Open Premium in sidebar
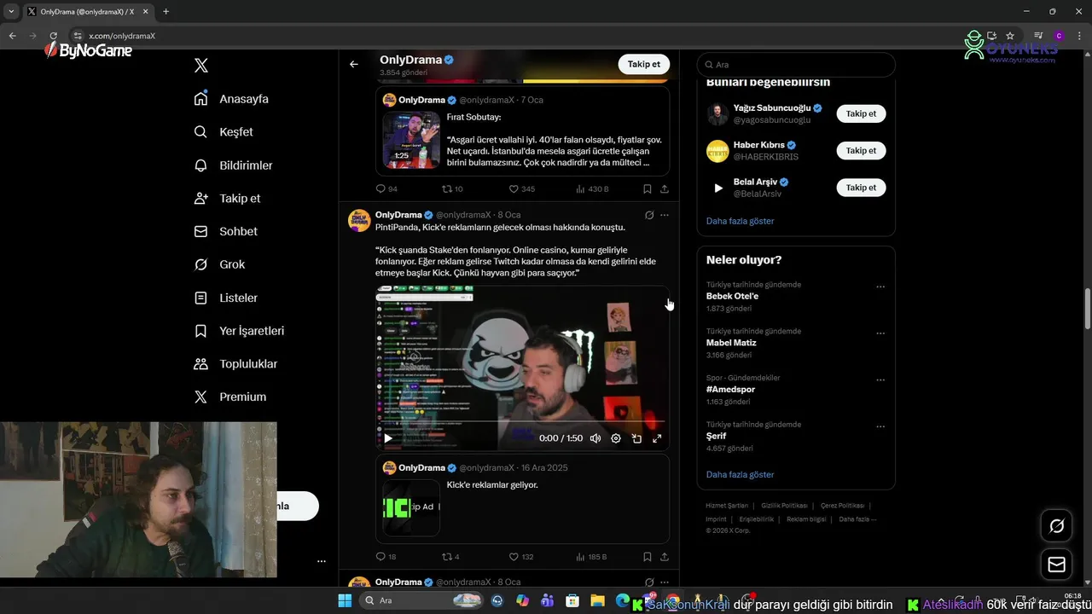 tap(230, 397)
